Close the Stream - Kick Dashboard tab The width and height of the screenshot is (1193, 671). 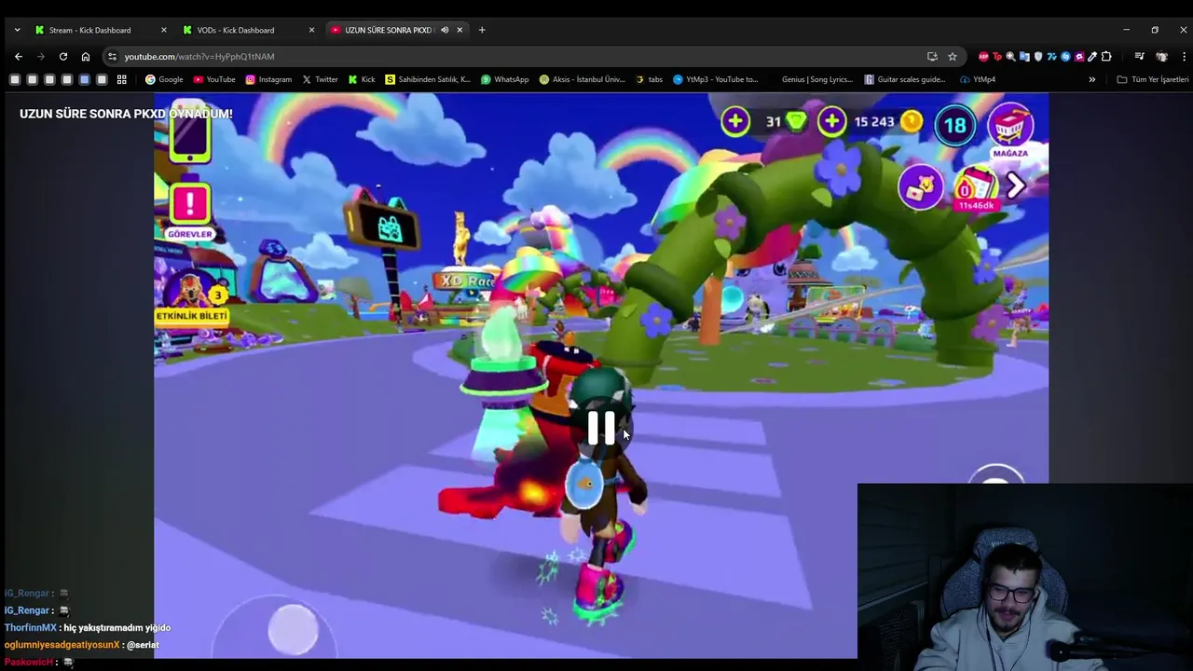click(164, 30)
